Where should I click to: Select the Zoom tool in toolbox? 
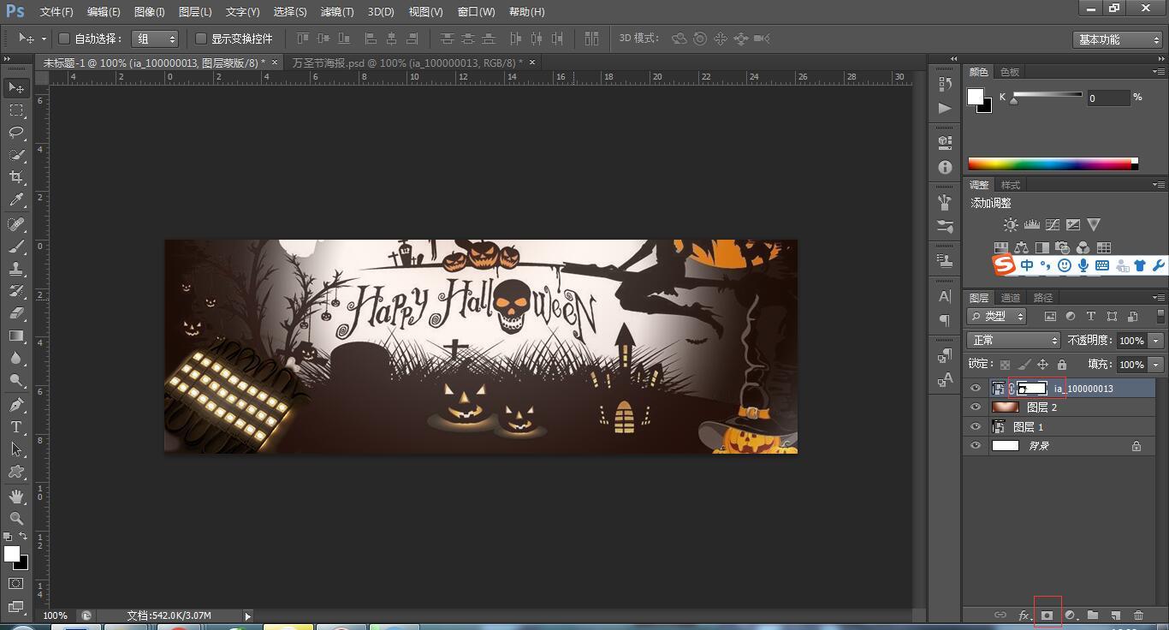click(x=15, y=519)
